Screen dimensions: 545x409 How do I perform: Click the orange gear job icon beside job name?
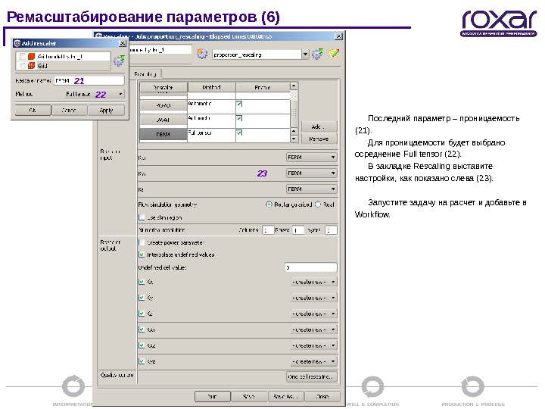(x=202, y=54)
